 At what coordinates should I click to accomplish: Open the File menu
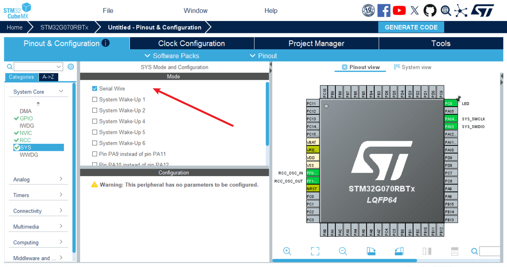(108, 11)
